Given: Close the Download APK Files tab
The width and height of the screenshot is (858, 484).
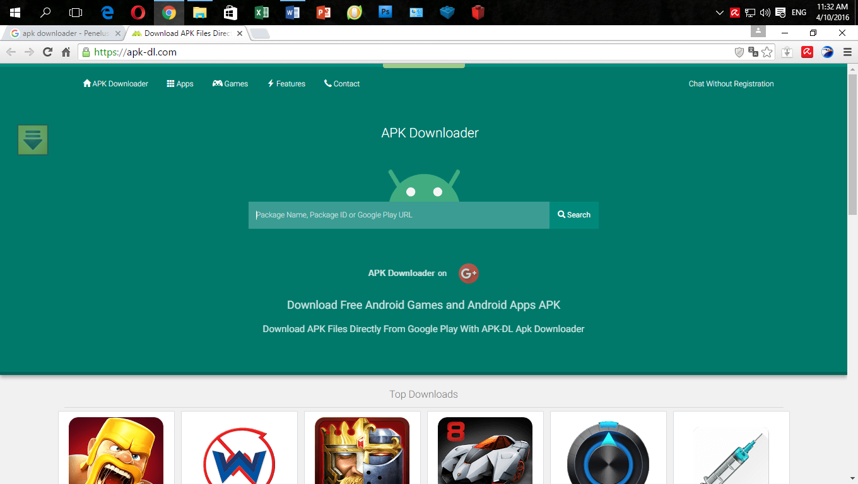Looking at the screenshot, I should [x=240, y=33].
